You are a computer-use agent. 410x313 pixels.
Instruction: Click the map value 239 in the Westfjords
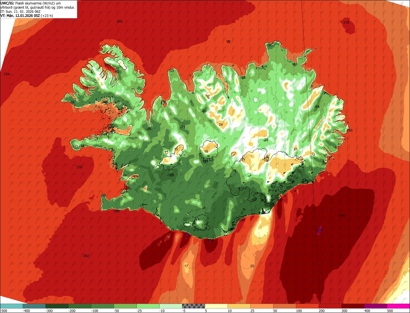point(85,87)
